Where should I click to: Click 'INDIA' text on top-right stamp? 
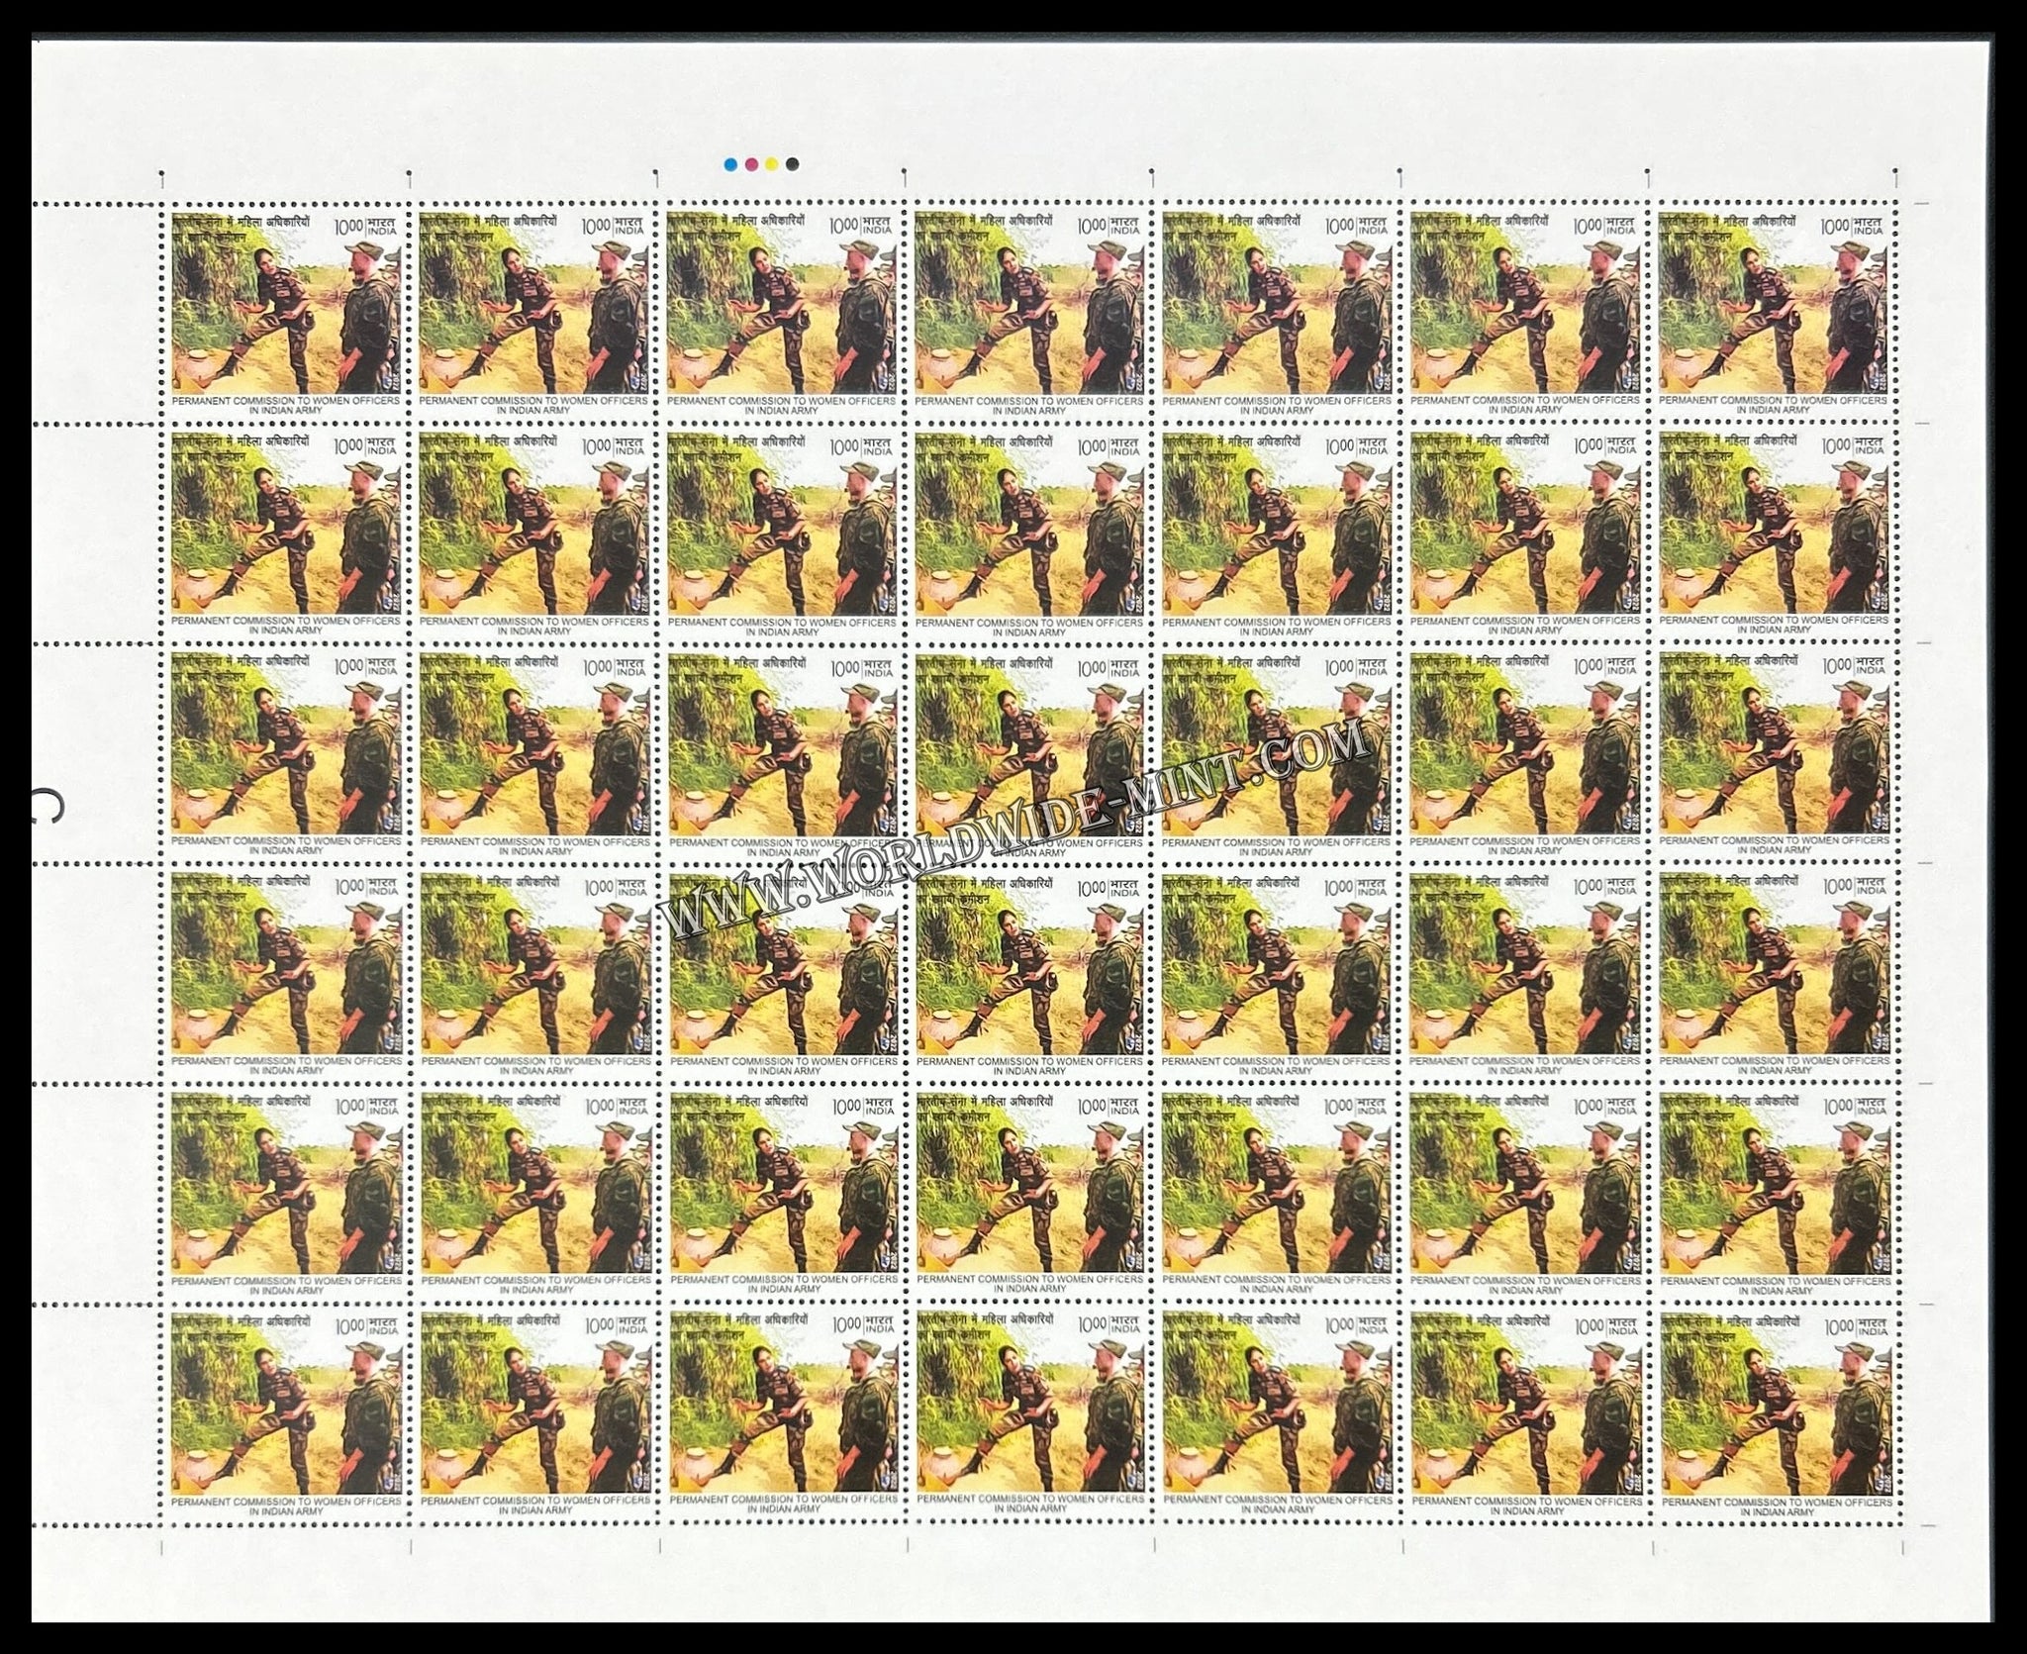tap(1870, 229)
